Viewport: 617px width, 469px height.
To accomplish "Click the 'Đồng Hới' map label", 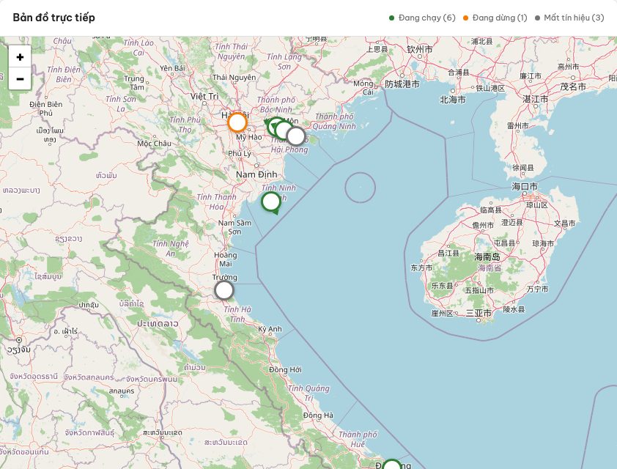I will tap(285, 370).
